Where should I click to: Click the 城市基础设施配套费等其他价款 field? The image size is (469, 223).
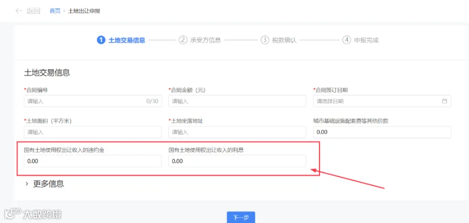pyautogui.click(x=382, y=132)
